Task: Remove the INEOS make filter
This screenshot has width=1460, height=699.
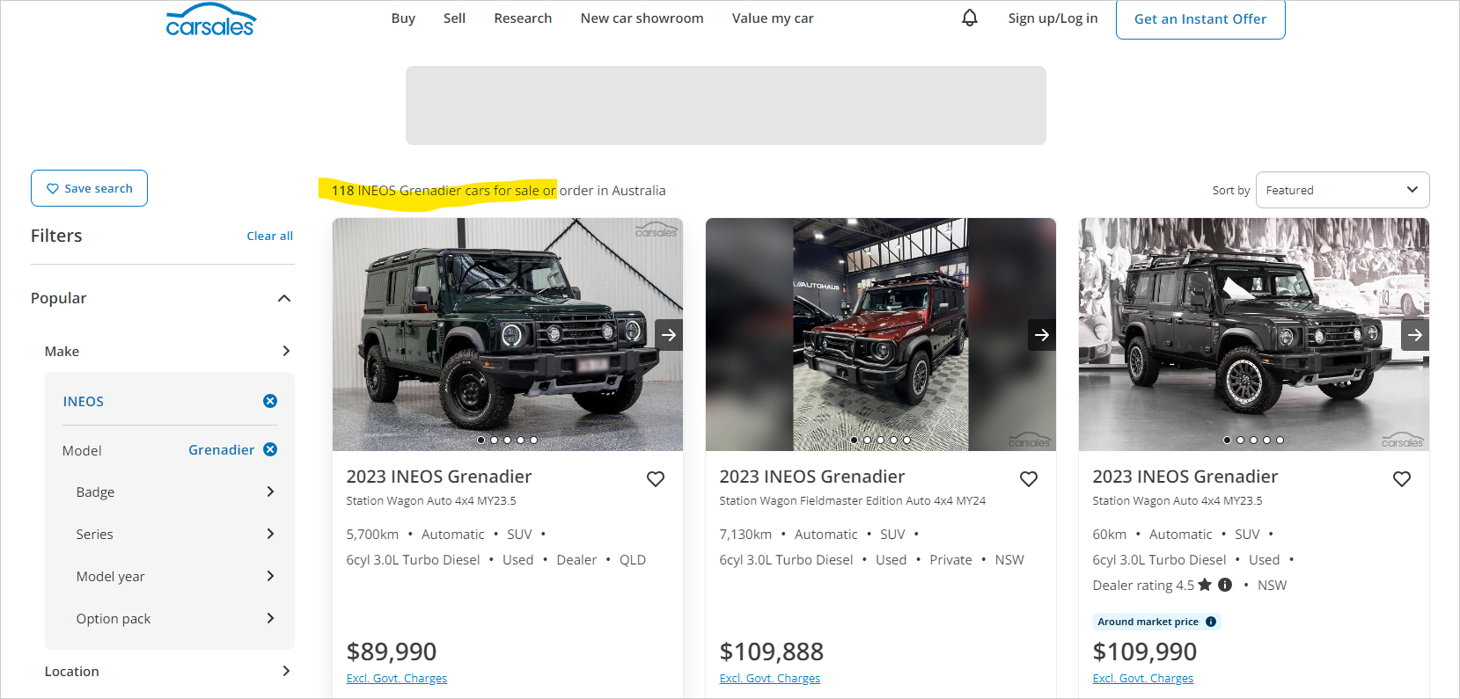Action: click(x=270, y=401)
